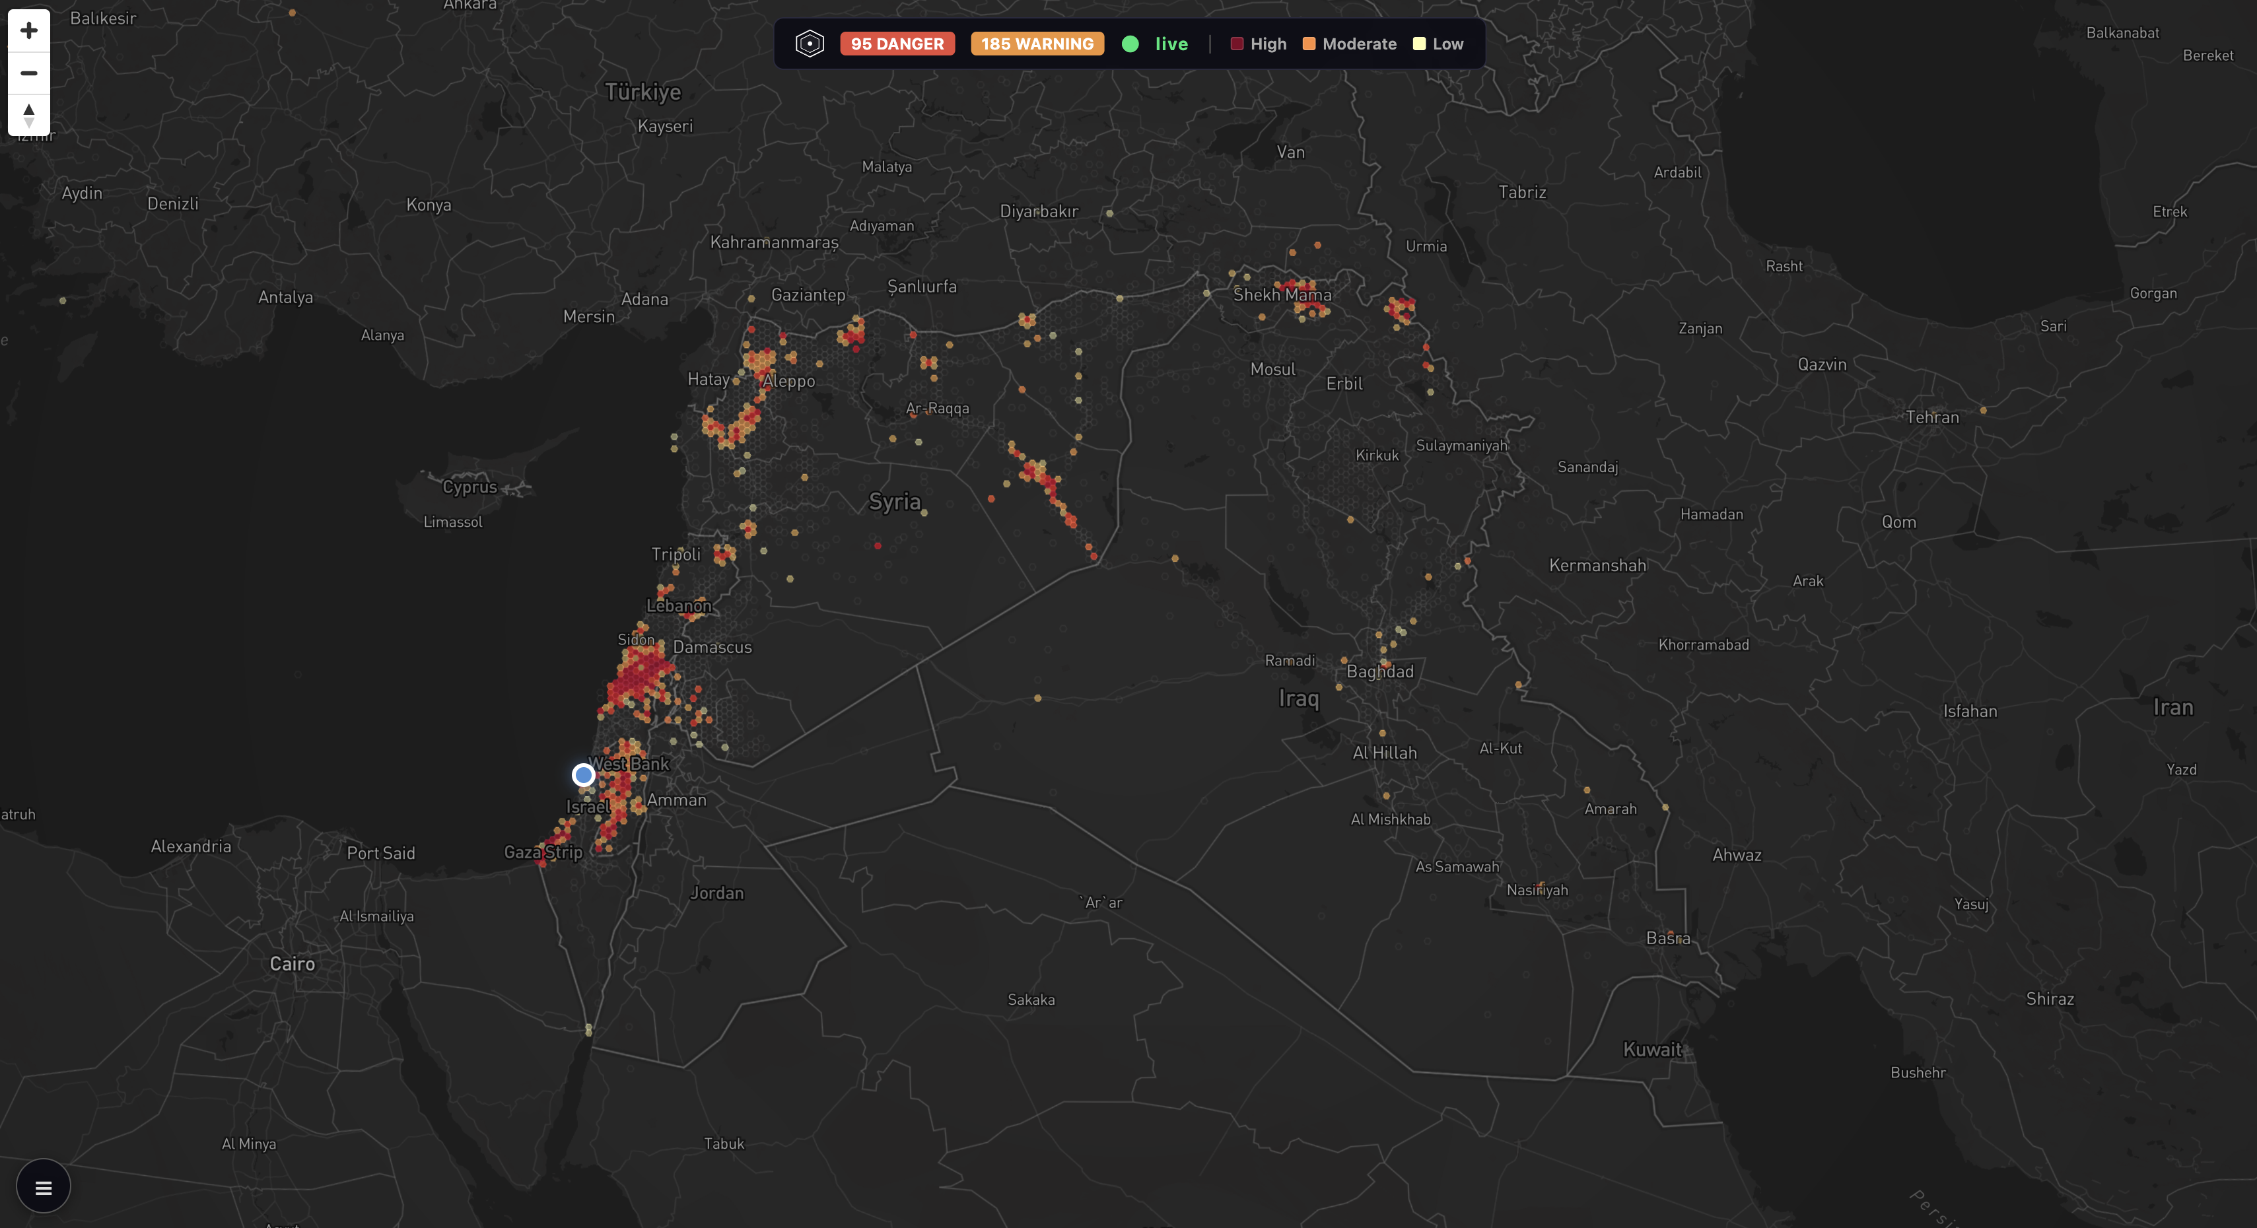Click the green live status dot

[x=1130, y=44]
